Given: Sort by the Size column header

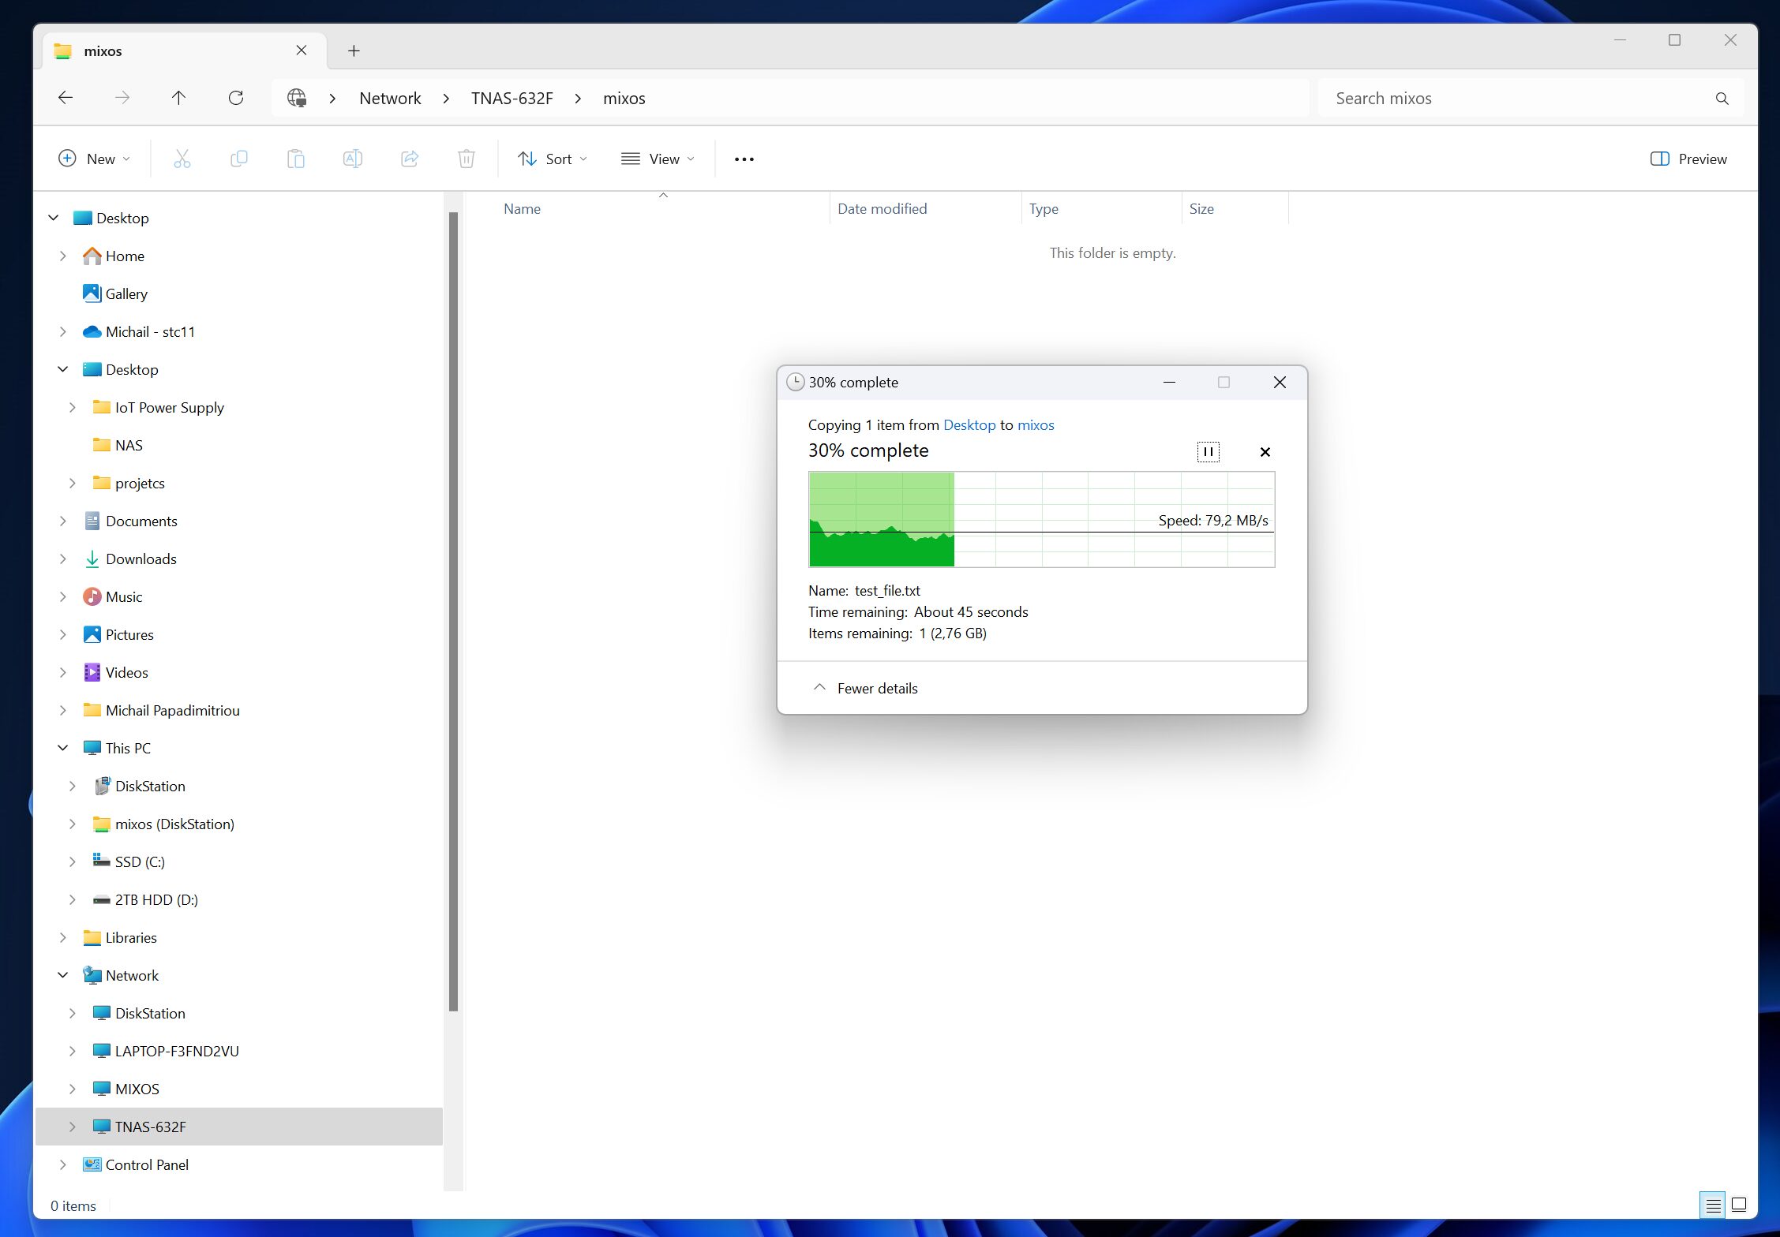Looking at the screenshot, I should (1235, 209).
